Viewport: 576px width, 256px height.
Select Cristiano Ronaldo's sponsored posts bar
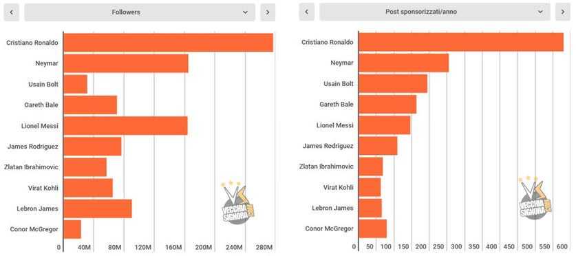[x=461, y=42]
